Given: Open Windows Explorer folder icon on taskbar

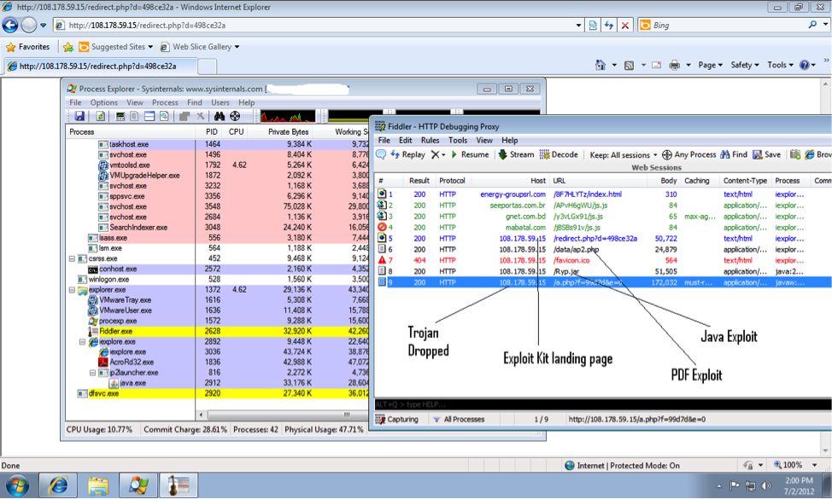Looking at the screenshot, I should point(98,485).
